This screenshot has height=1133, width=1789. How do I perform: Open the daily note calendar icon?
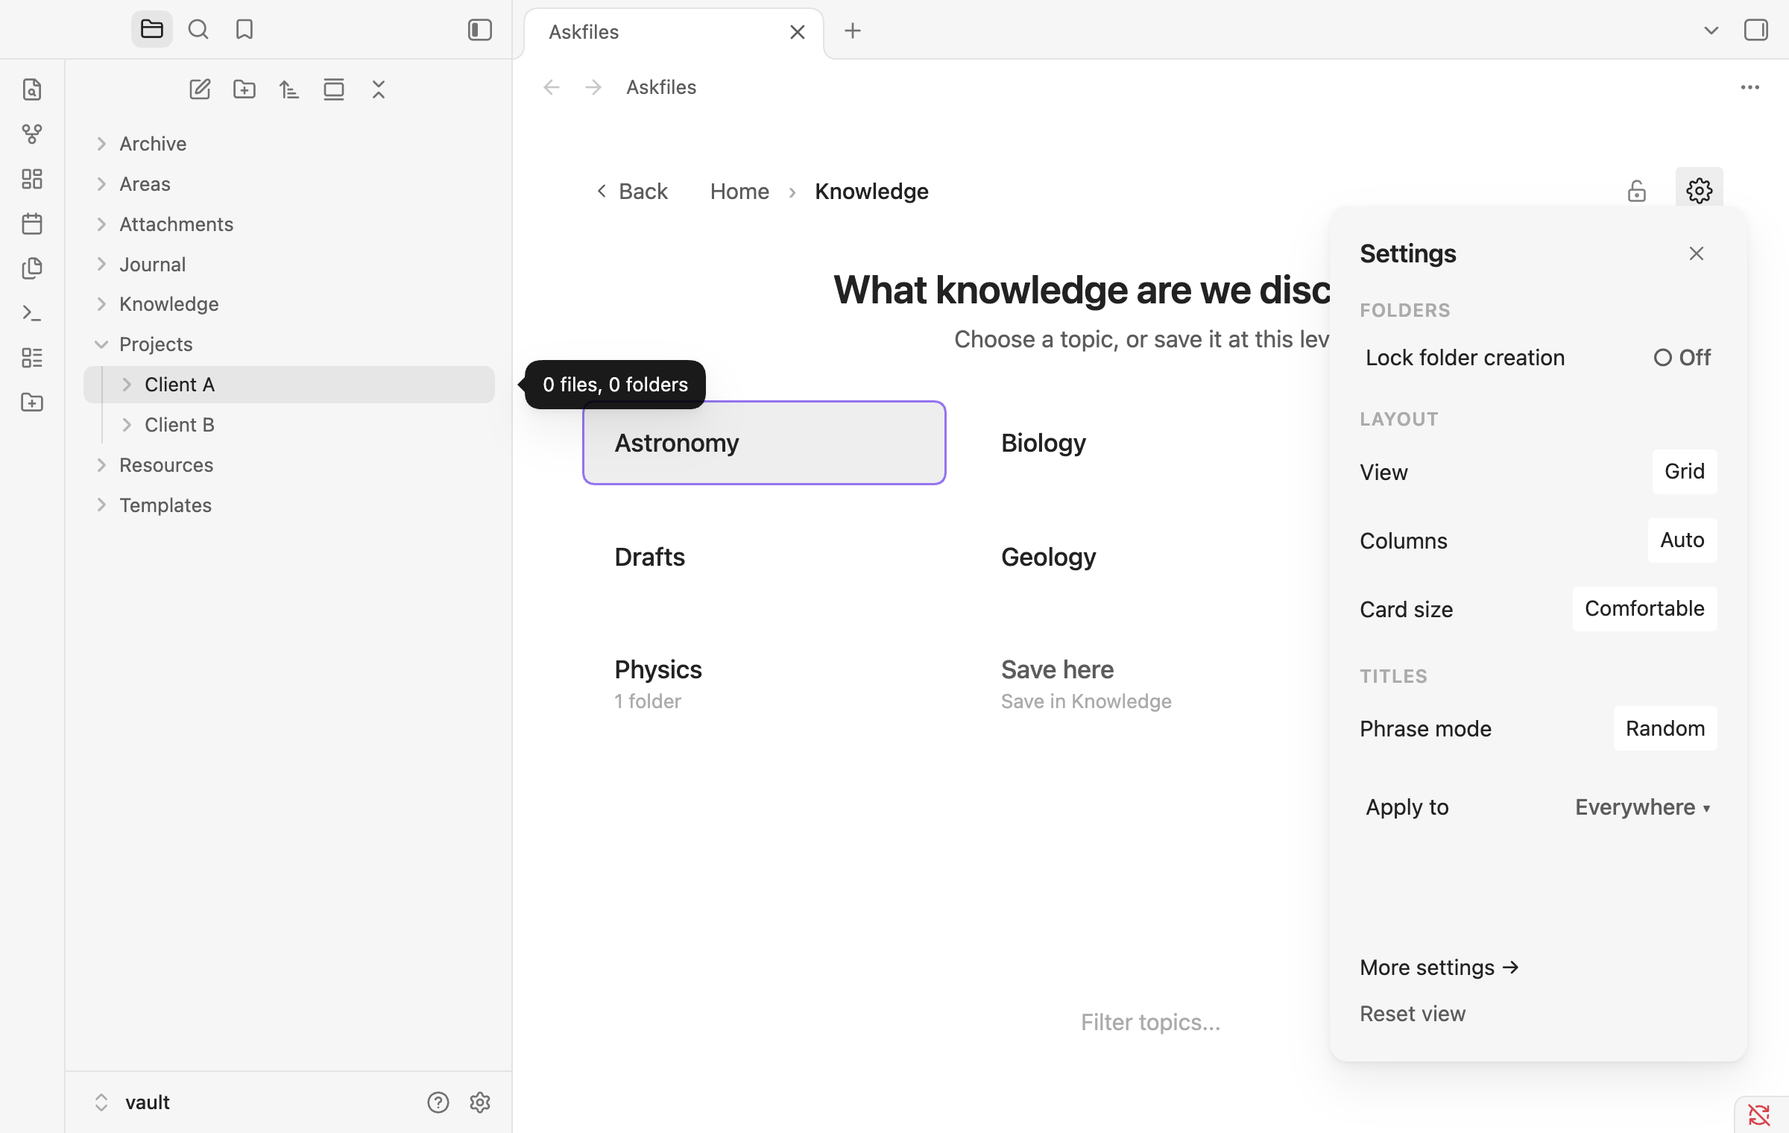(32, 224)
